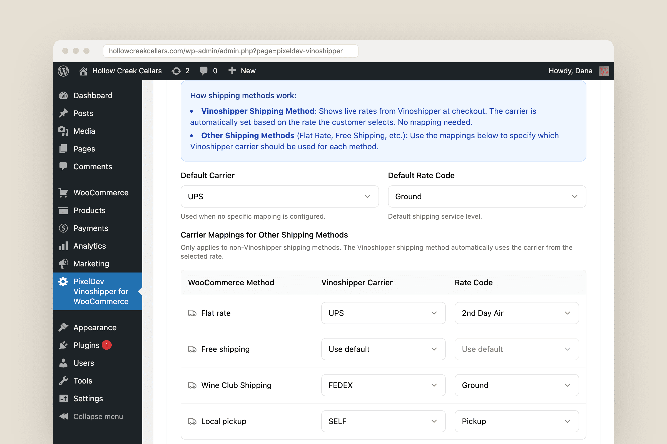
Task: Change Flat rate carrier dropdown
Action: pos(383,313)
